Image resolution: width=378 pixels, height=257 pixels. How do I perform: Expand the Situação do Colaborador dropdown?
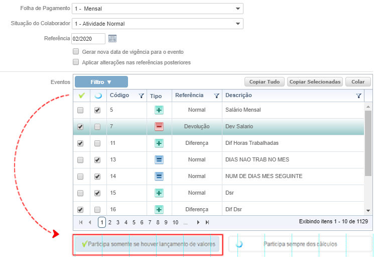click(237, 24)
